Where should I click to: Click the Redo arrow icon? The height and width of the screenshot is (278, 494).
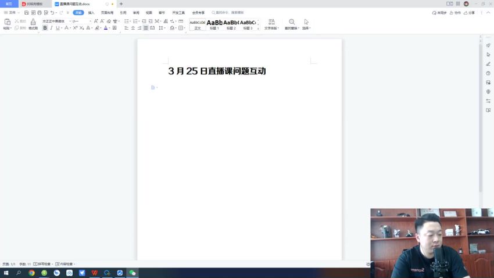click(x=62, y=13)
